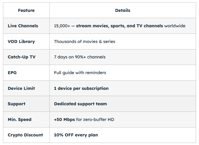Select the Support row label
Screen dimensions: 199x145
point(17,104)
